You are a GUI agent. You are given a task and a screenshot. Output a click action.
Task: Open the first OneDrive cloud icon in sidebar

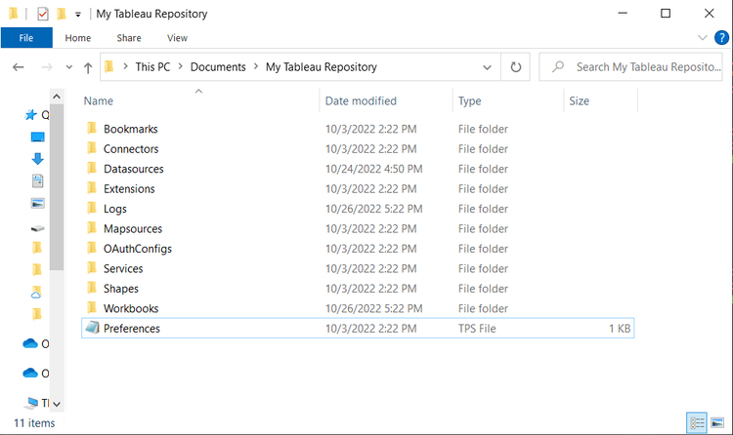tap(30, 343)
